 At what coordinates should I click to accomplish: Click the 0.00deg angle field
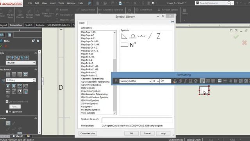(19, 80)
